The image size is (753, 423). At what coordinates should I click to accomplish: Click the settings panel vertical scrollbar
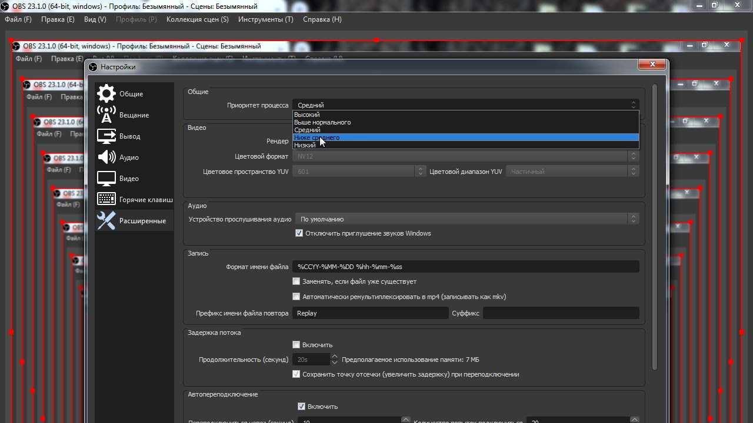pos(655,227)
